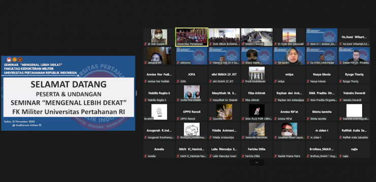Click muted mic icon for Ka LP3M_Moh.Fadjar
The image size is (376, 182).
tap(308, 63)
